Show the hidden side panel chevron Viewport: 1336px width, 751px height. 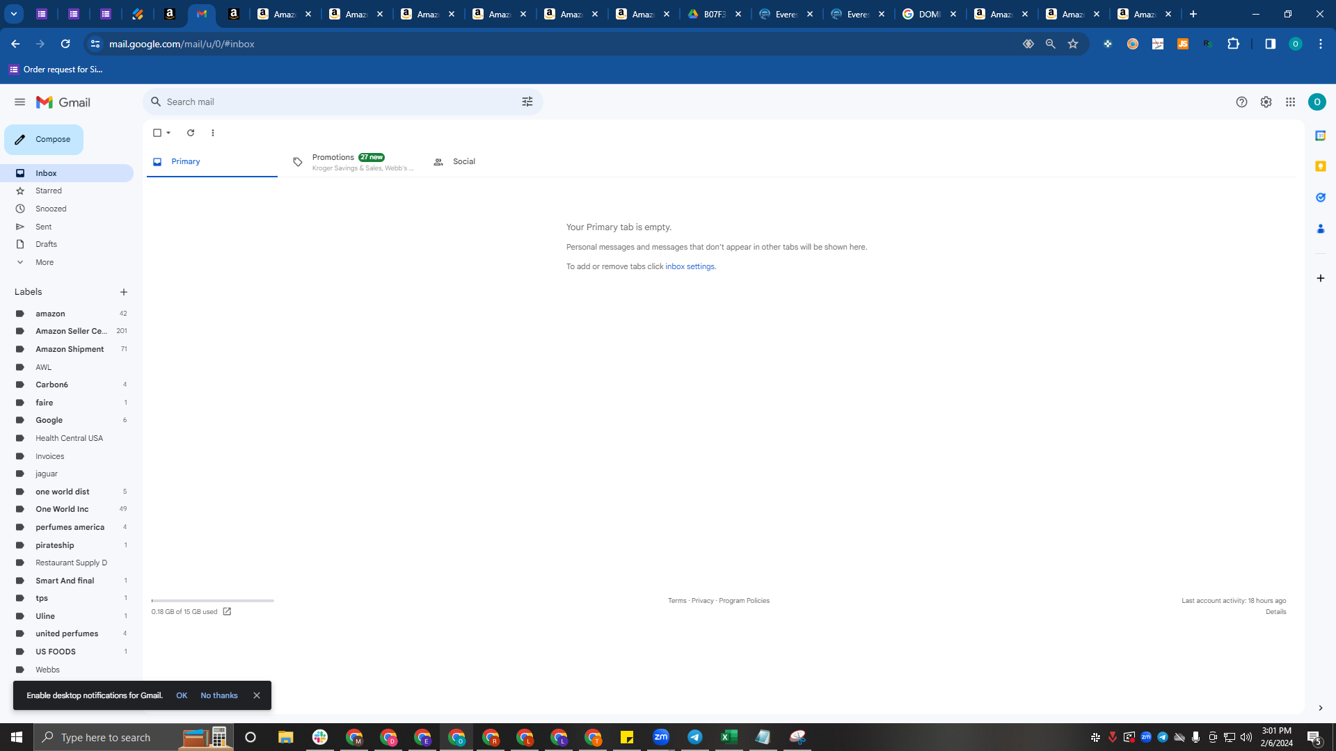click(x=1320, y=708)
